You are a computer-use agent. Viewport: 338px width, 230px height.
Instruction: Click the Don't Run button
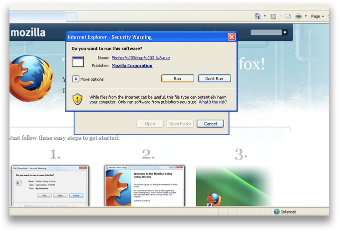coord(215,78)
